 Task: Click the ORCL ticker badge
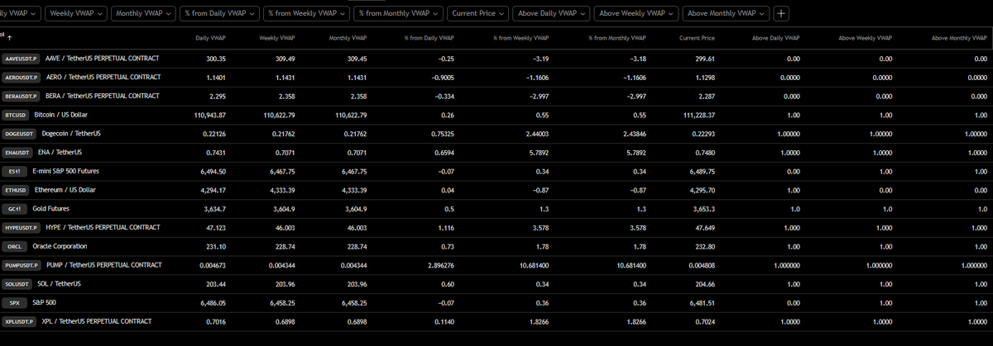[x=14, y=246]
